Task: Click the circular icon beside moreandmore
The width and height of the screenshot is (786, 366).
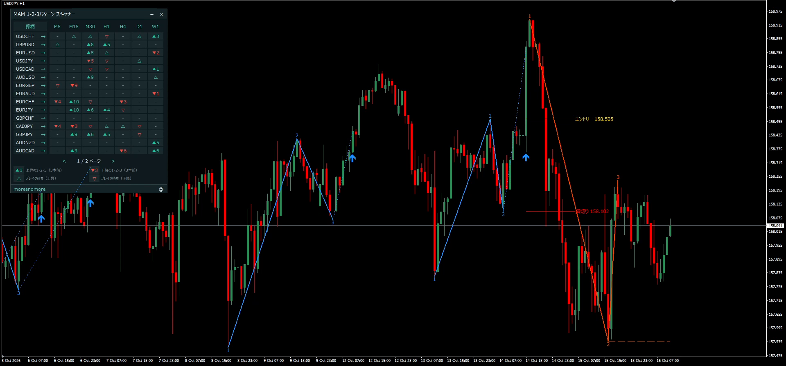Action: pos(161,190)
